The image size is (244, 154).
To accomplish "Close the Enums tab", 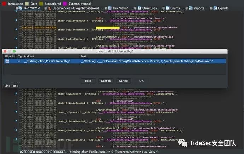I will (163, 8).
